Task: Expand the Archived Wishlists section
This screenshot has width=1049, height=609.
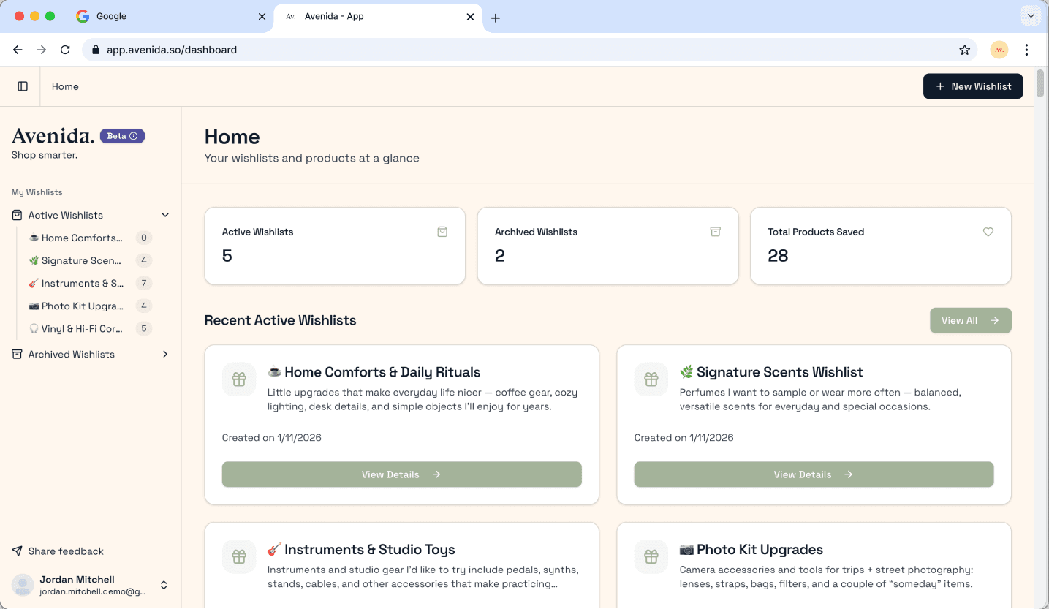Action: click(165, 354)
